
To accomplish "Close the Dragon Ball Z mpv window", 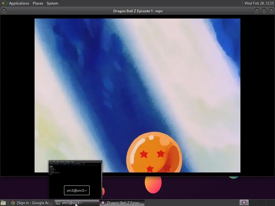I will click(x=271, y=11).
